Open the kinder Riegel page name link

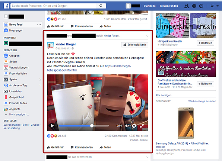(x=66, y=44)
